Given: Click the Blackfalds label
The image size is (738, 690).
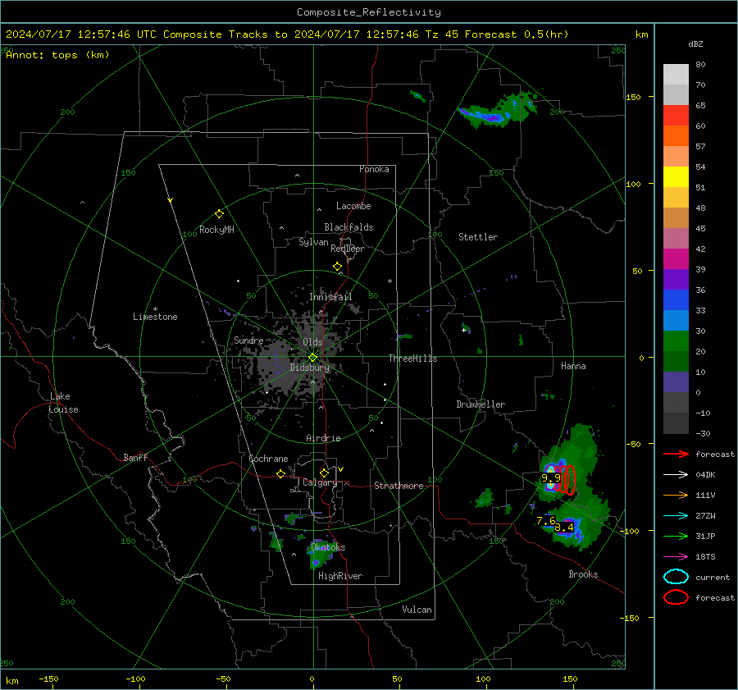Looking at the screenshot, I should [x=348, y=227].
